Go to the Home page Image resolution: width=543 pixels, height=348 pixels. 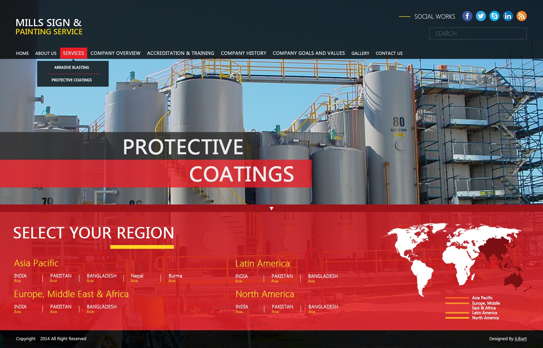pyautogui.click(x=22, y=53)
